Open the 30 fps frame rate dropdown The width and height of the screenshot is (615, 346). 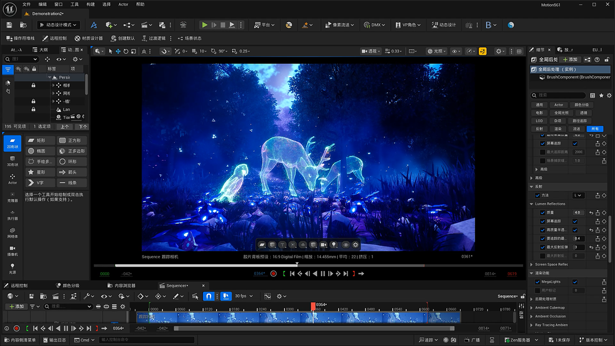click(x=244, y=296)
